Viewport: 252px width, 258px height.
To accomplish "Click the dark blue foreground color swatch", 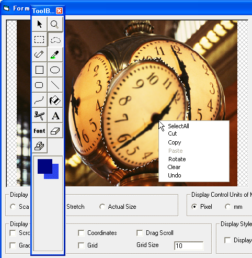I will [45, 166].
